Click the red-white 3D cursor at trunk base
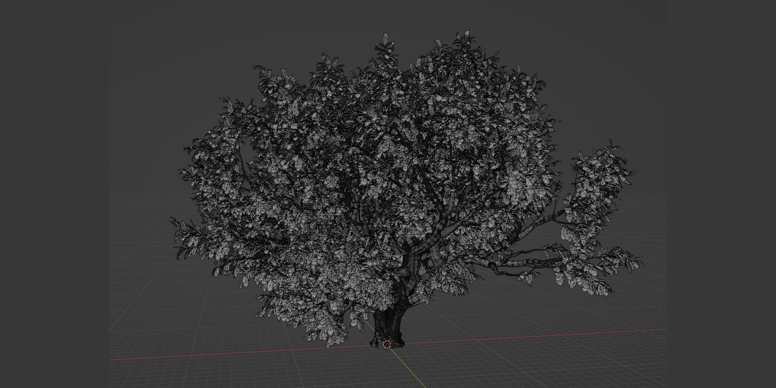Viewport: 776px width, 388px height. pyautogui.click(x=387, y=345)
